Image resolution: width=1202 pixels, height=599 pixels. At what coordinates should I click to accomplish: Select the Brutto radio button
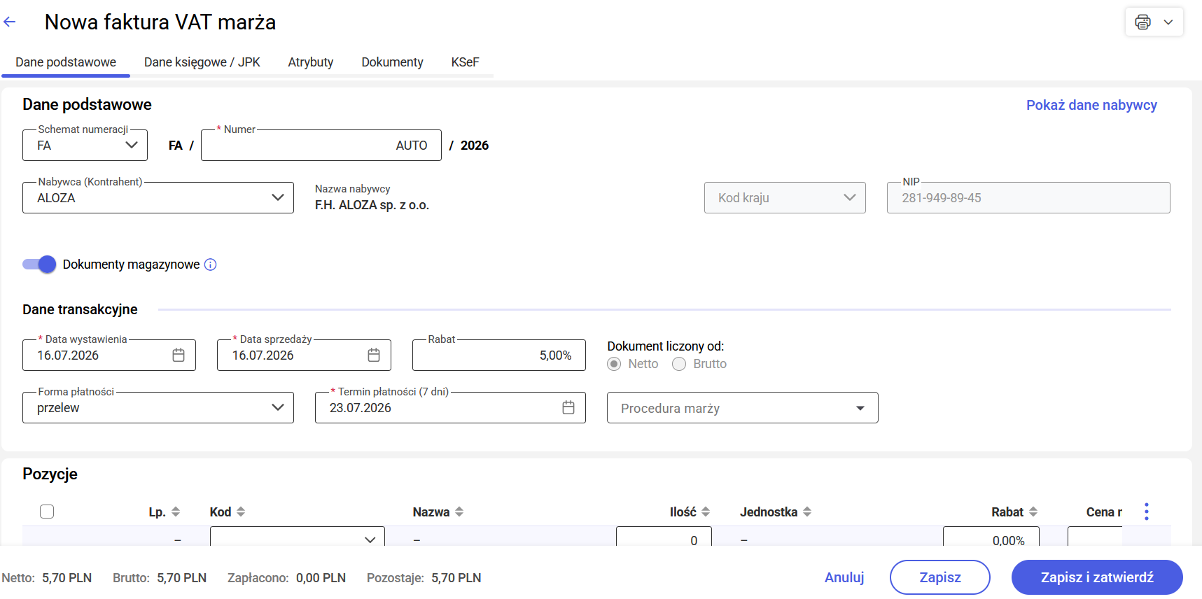tap(679, 364)
